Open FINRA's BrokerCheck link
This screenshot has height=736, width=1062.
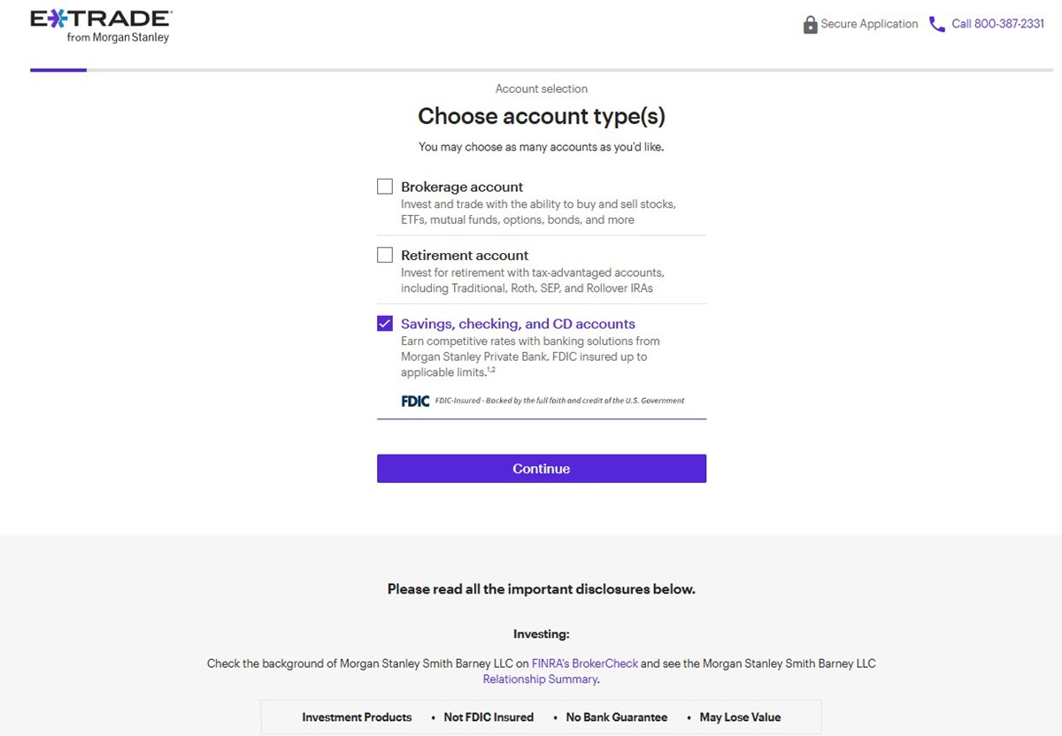(x=585, y=663)
